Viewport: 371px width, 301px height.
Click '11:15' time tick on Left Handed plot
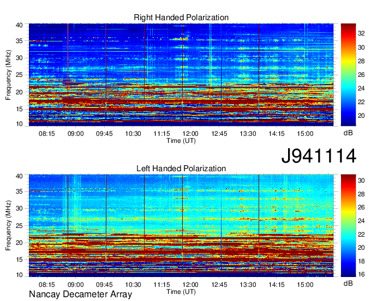pos(161,285)
